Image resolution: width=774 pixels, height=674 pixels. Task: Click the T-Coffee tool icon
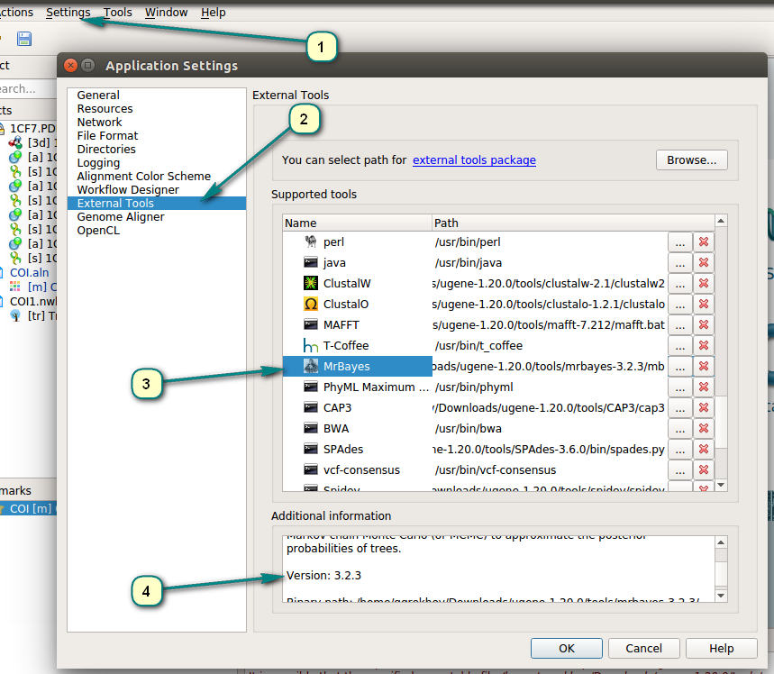[311, 345]
